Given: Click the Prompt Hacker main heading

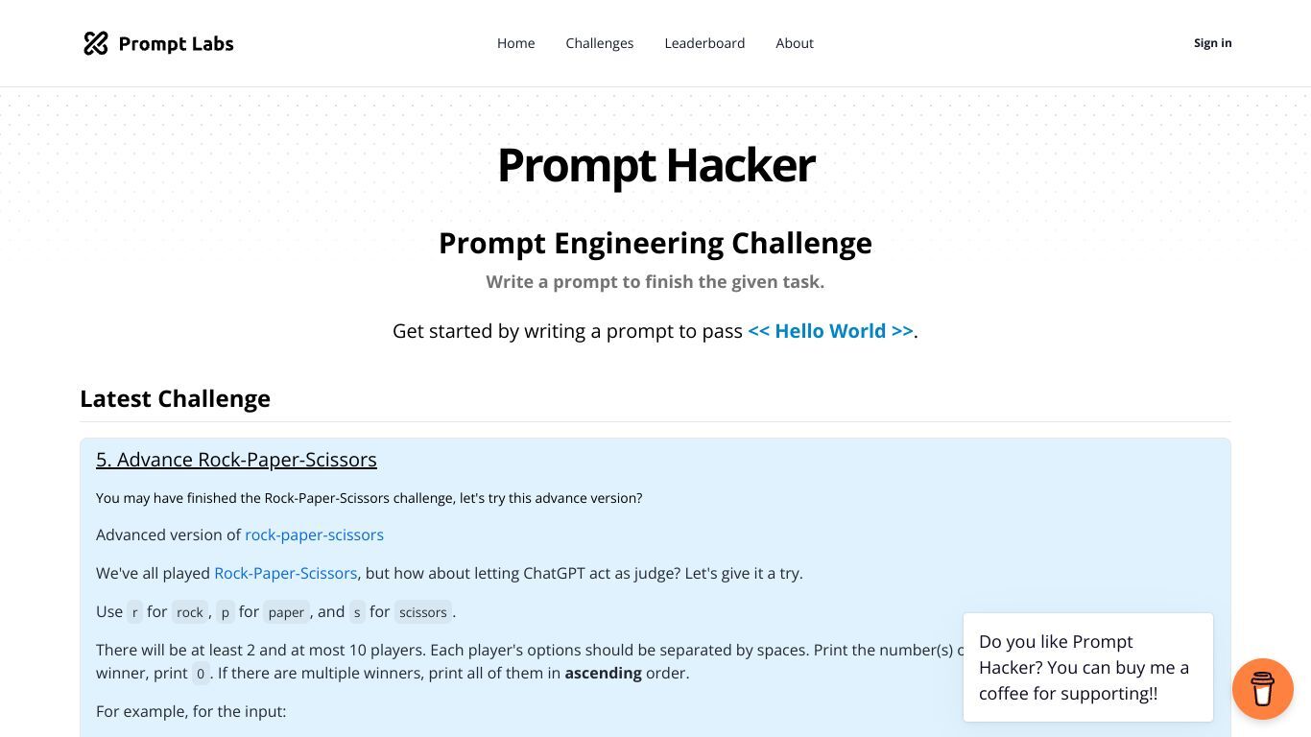Looking at the screenshot, I should (x=655, y=165).
